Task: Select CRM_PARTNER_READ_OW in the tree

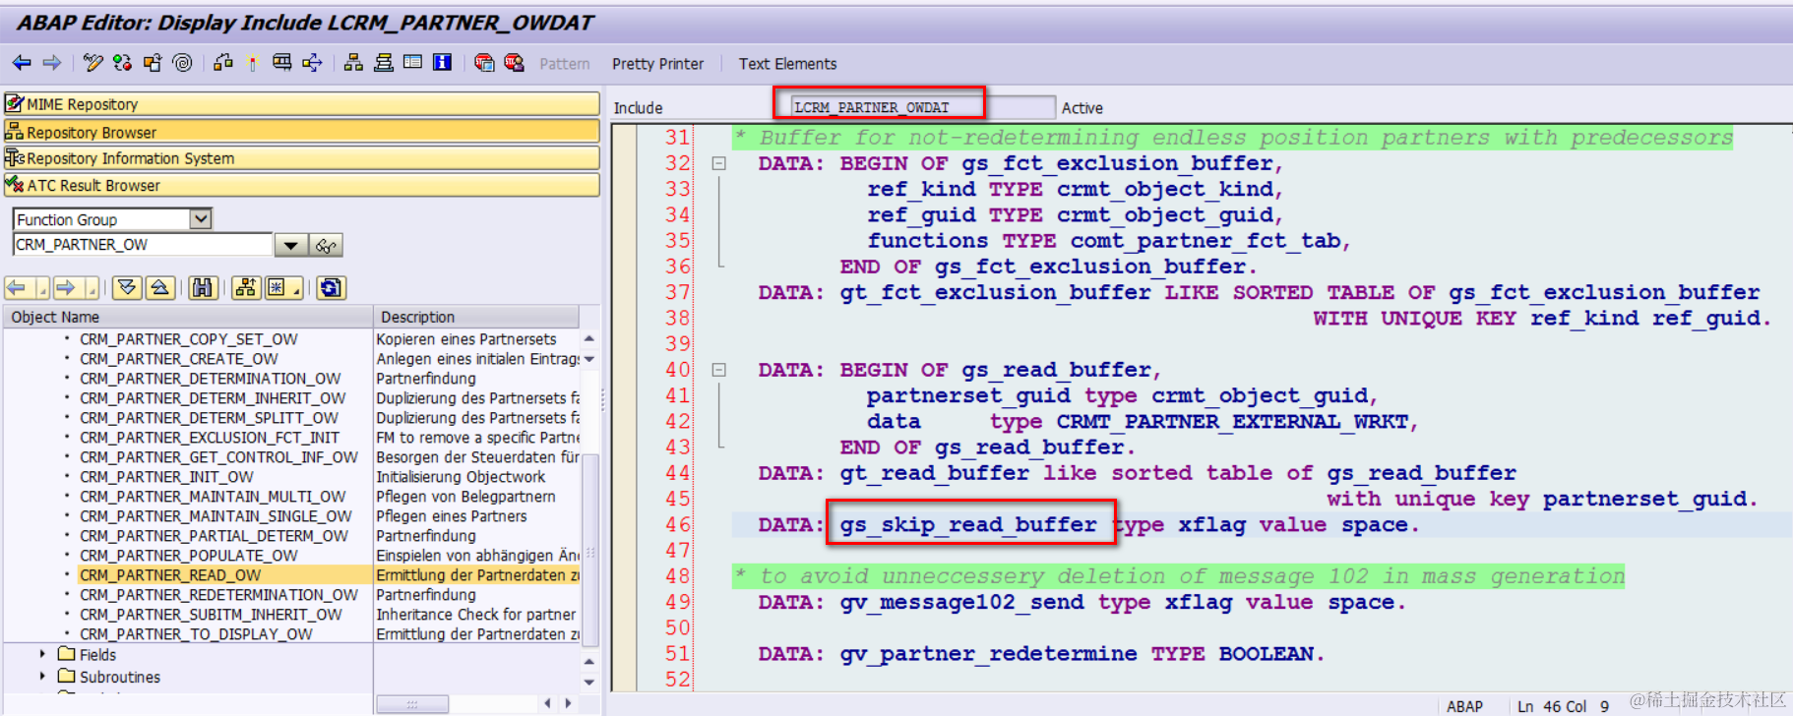Action: (170, 575)
